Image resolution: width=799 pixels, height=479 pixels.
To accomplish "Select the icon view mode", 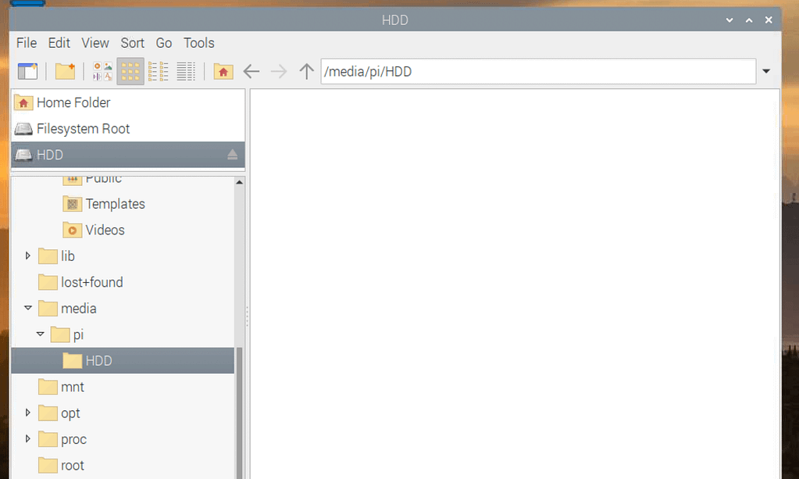I will click(x=130, y=71).
